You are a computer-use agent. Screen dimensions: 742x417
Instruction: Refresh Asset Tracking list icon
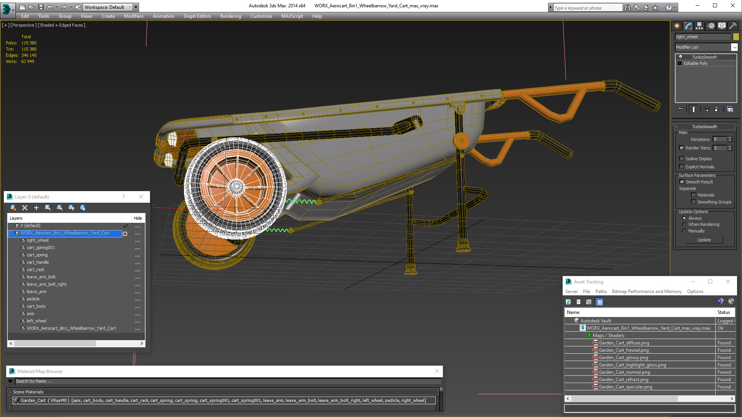(568, 302)
